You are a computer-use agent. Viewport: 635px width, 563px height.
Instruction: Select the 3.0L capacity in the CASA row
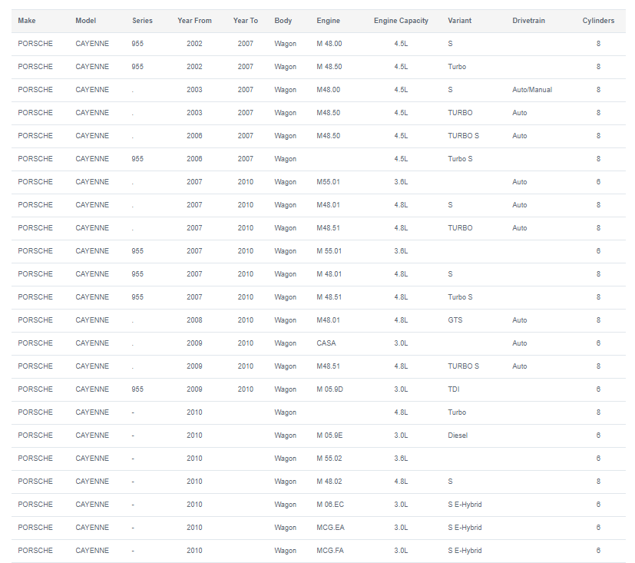point(401,343)
